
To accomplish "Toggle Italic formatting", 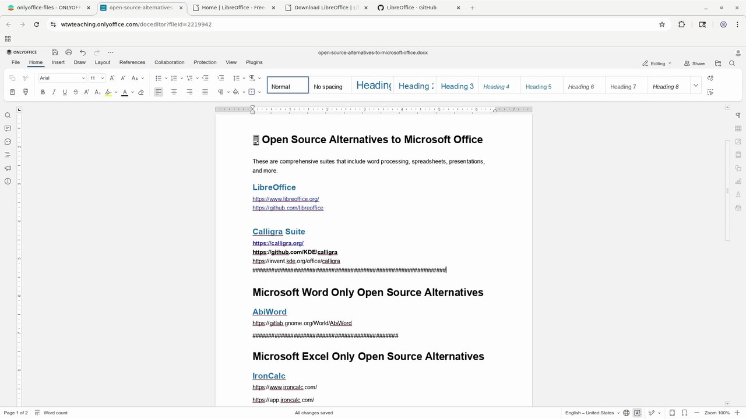I will click(x=54, y=92).
